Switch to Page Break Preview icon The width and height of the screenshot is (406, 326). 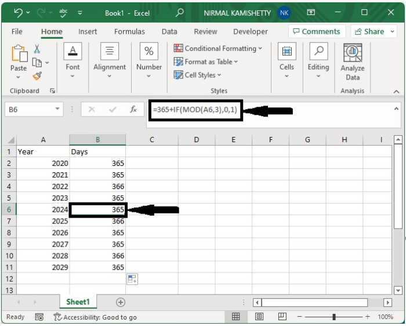click(282, 316)
